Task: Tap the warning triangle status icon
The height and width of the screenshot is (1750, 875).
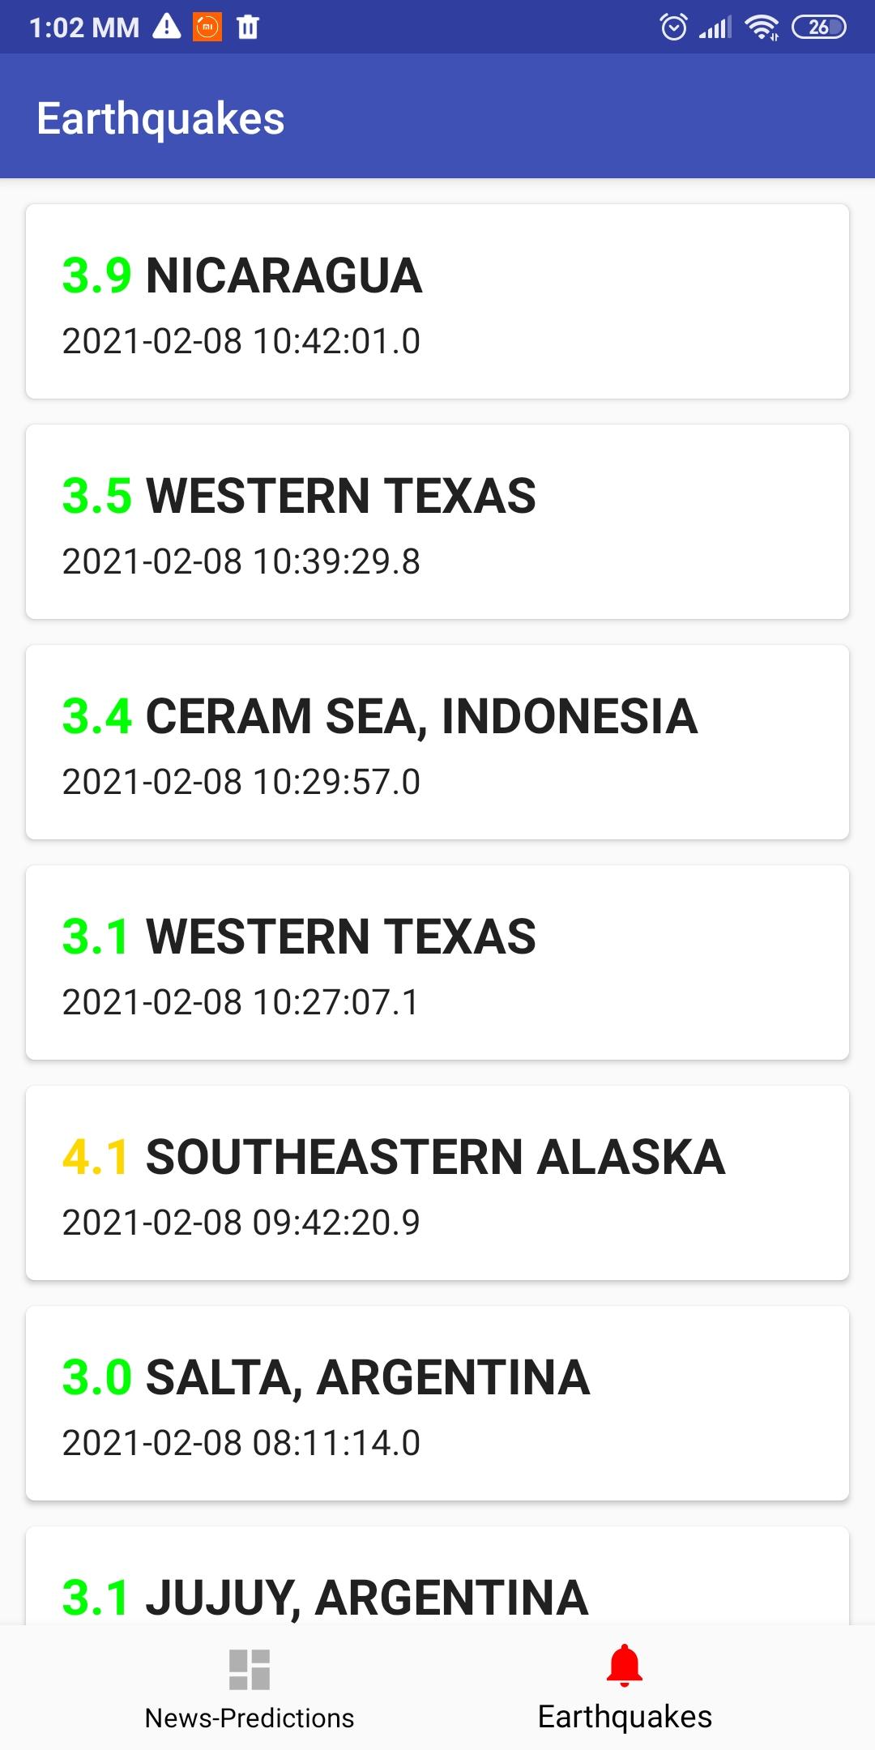Action: [167, 27]
